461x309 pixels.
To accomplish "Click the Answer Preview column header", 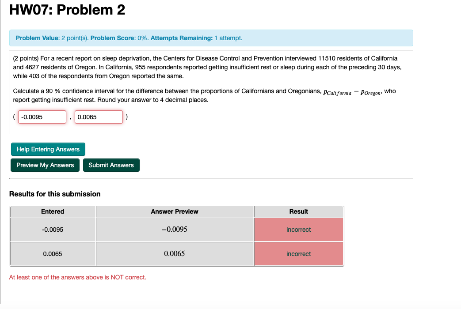I will (175, 211).
